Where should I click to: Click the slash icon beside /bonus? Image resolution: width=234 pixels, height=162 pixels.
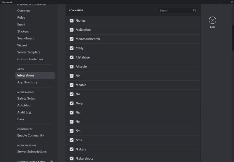click(72, 21)
